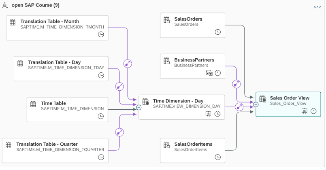Open the three-dot more options menu
This screenshot has width=326, height=170.
pos(317,7)
